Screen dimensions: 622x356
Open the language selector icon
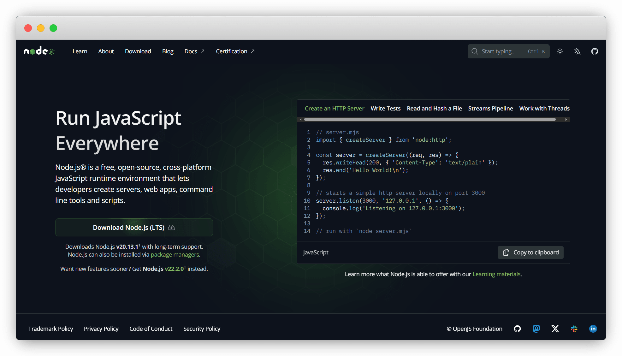(x=577, y=51)
